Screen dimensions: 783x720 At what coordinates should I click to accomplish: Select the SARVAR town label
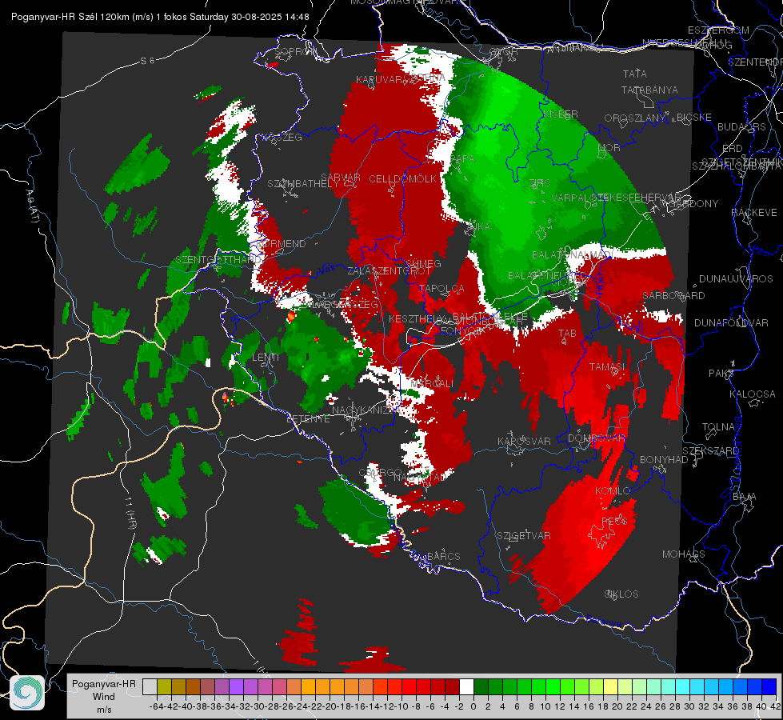341,178
